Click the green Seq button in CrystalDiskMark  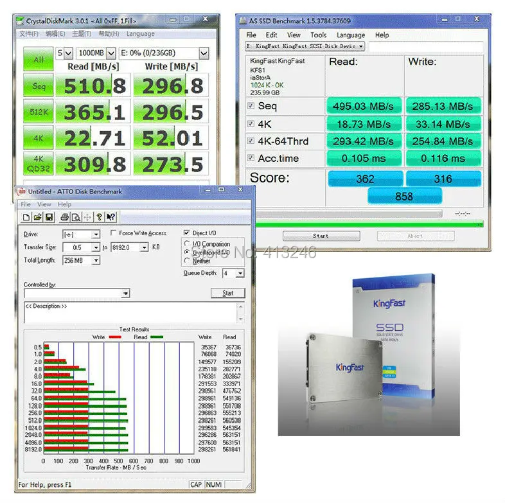coord(39,85)
